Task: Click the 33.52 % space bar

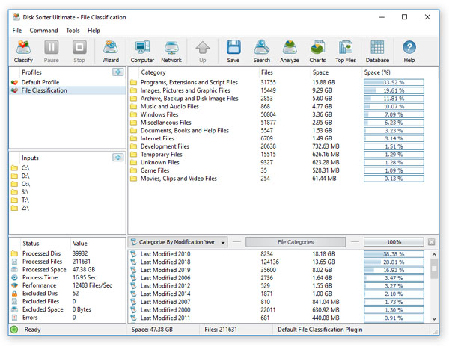Action: point(394,83)
